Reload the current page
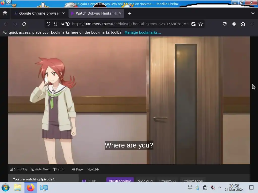This screenshot has height=193, width=258. coord(24,24)
